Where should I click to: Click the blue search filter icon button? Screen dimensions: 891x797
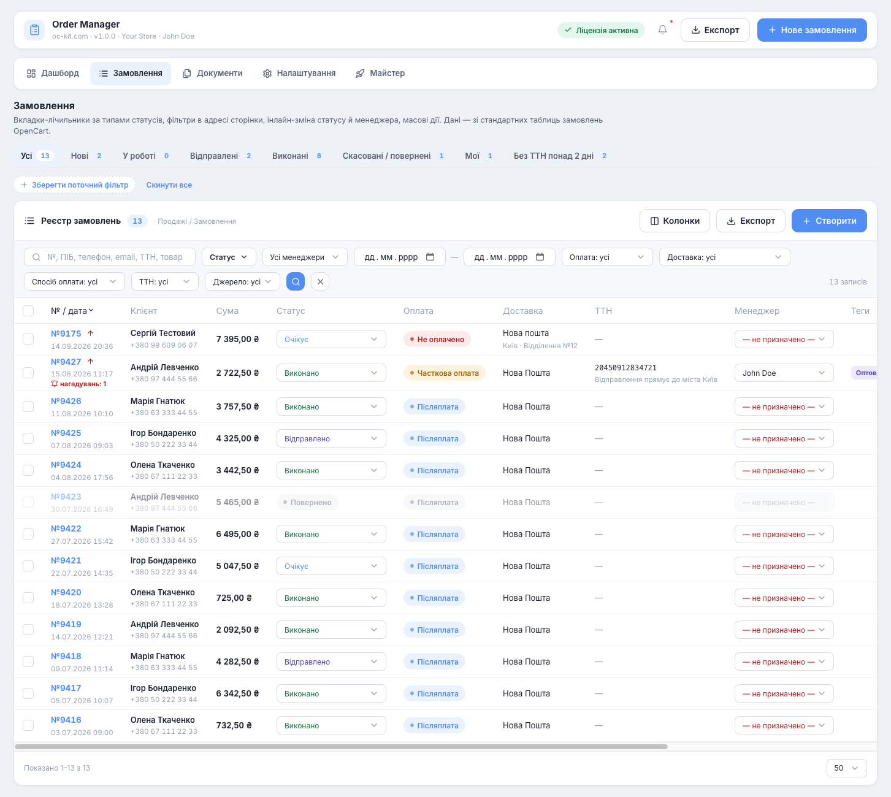[296, 281]
